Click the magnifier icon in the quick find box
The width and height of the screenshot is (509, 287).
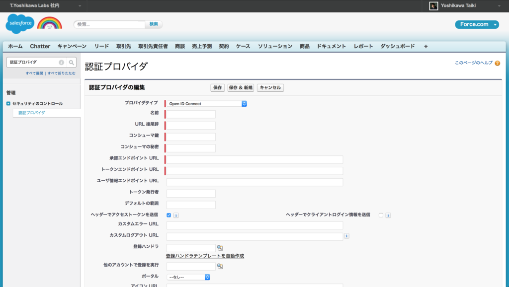(x=72, y=62)
